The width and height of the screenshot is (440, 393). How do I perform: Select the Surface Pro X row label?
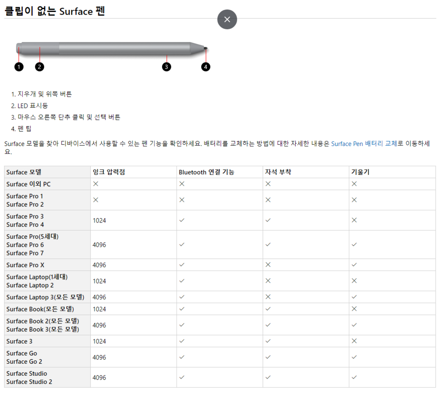pos(25,265)
